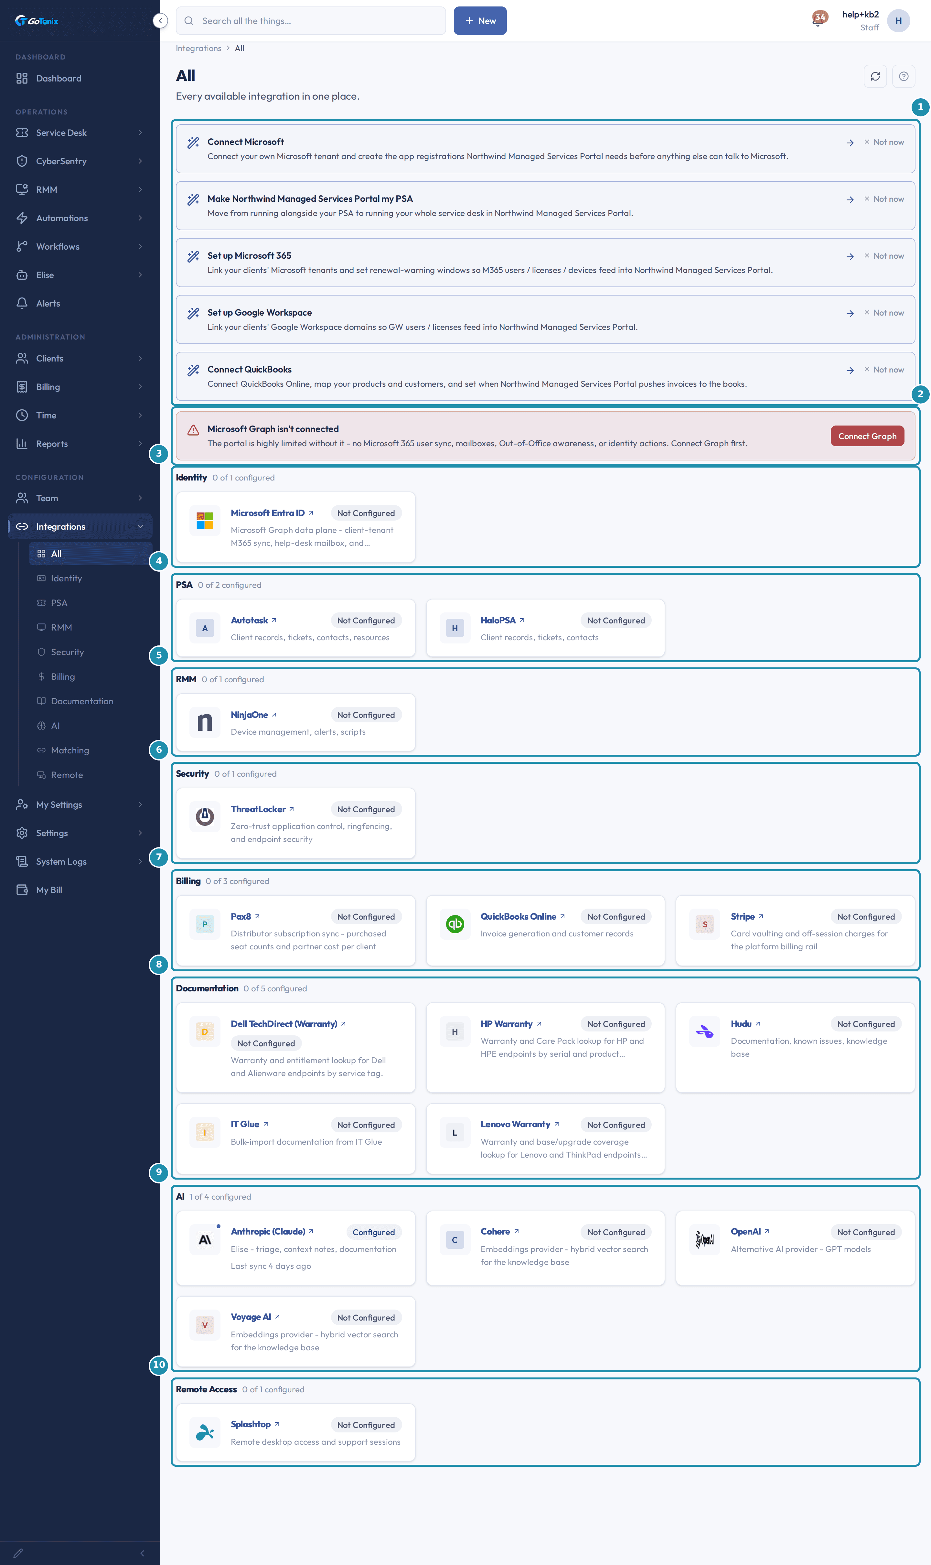Click the QuickBooks Online green logo
This screenshot has height=1565, width=931.
click(x=455, y=924)
